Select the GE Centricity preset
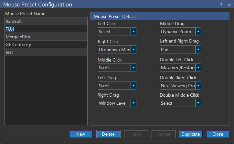The width and height of the screenshot is (234, 144). pos(46,44)
